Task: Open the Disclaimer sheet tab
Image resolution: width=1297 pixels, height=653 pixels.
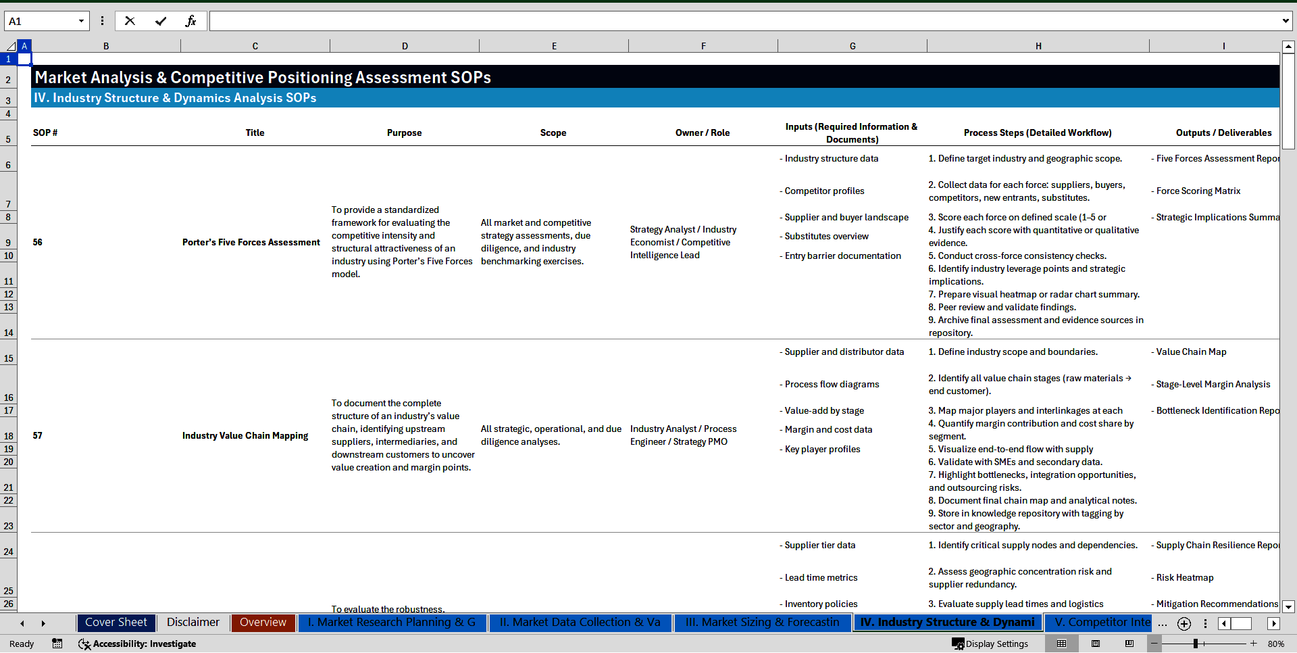Action: 193,623
